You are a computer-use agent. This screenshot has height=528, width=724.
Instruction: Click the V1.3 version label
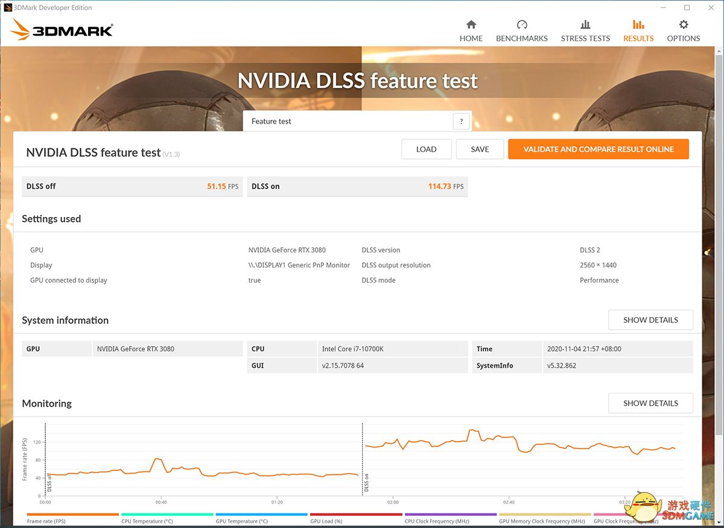[171, 154]
